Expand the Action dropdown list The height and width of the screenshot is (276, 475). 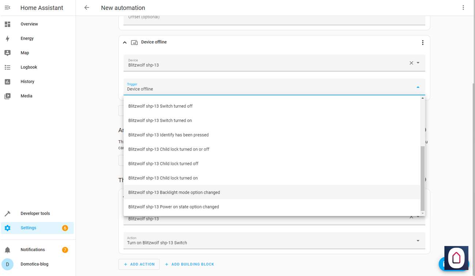tap(418, 241)
